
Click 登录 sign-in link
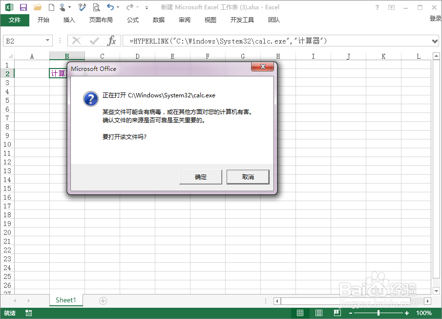(435, 19)
